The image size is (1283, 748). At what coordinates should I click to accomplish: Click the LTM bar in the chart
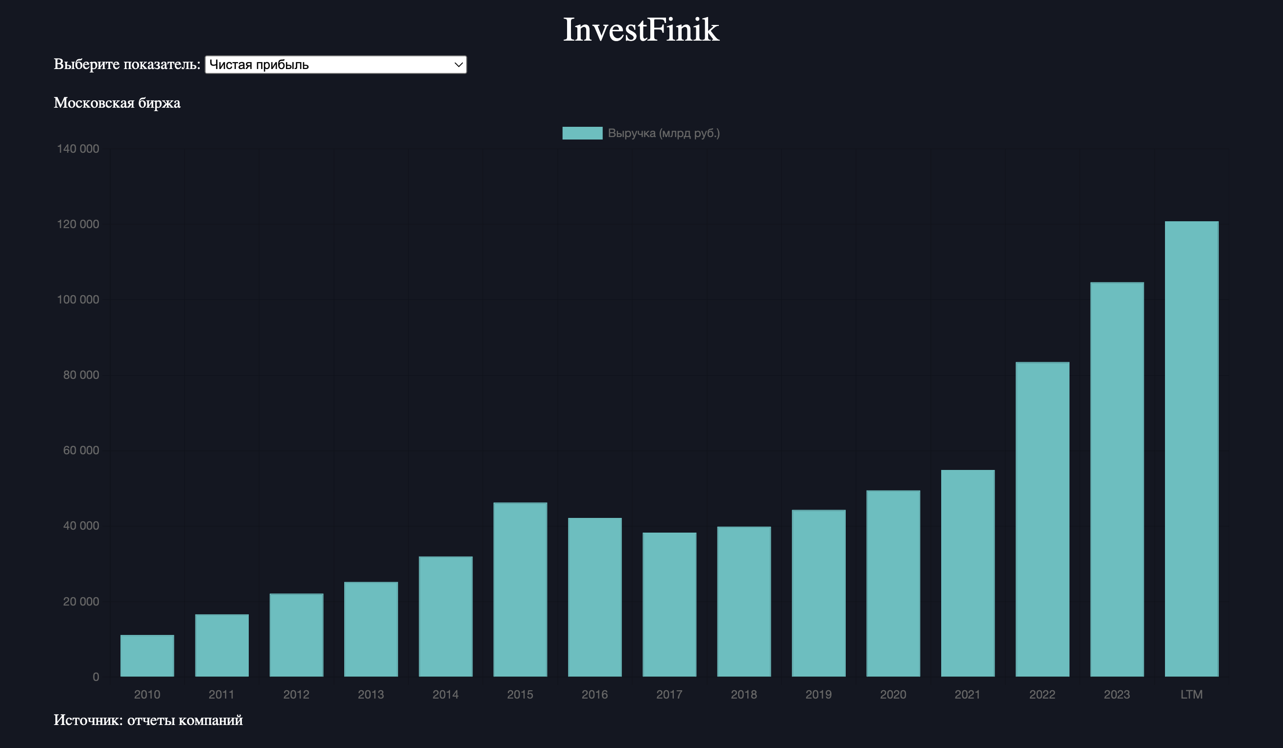[x=1191, y=448]
